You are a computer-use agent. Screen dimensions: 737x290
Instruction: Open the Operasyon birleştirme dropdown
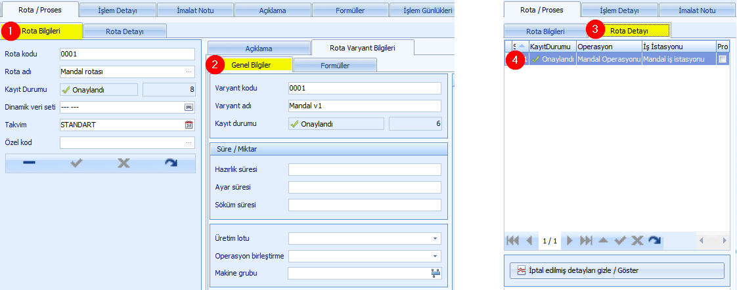pos(435,256)
